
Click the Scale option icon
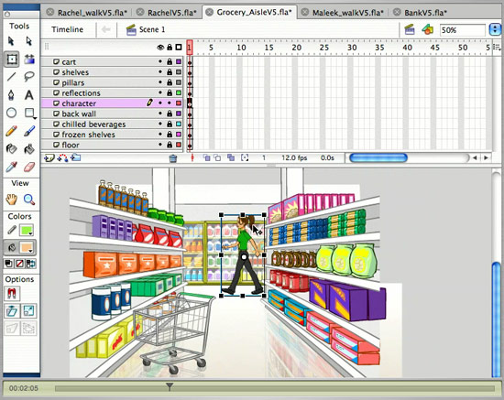28,311
